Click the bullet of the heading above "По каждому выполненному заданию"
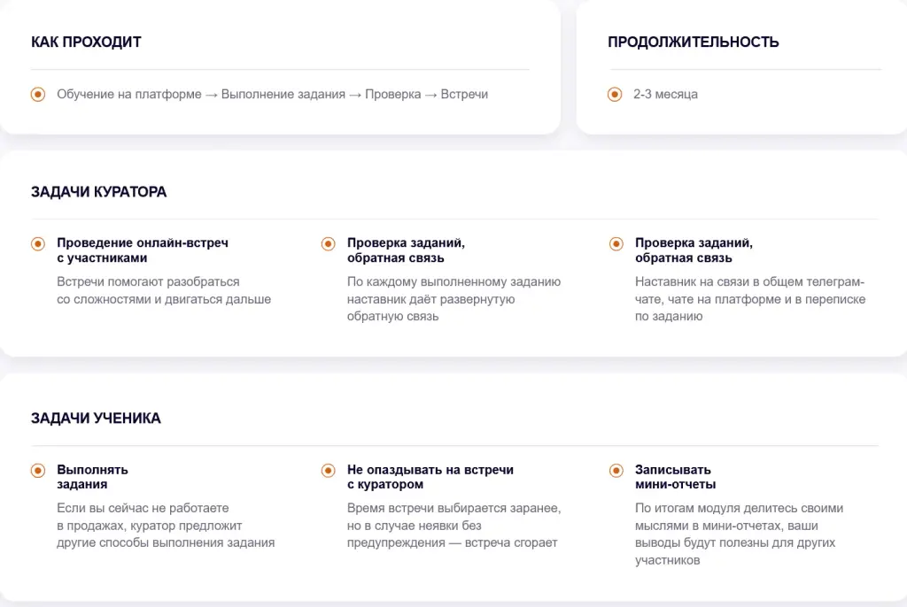907x607 pixels. pyautogui.click(x=328, y=243)
